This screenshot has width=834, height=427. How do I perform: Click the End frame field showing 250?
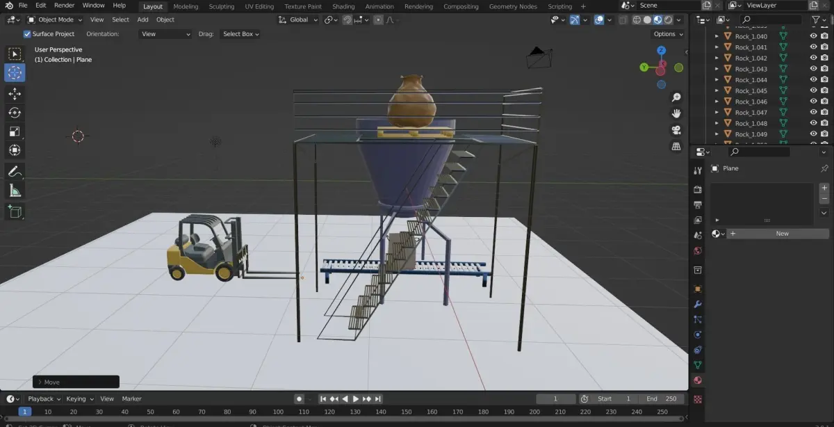pyautogui.click(x=662, y=398)
